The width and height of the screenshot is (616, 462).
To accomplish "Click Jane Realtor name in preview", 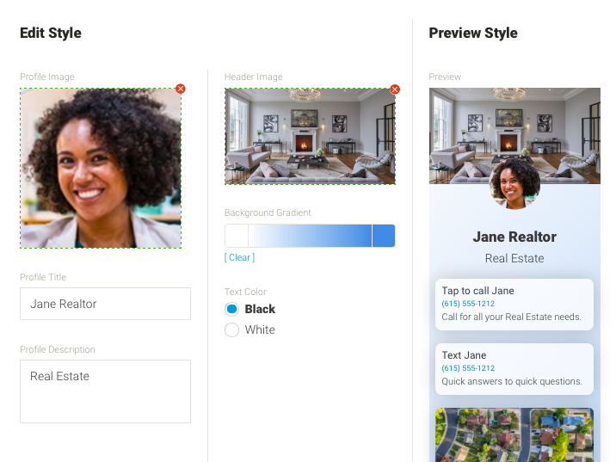I will point(514,237).
